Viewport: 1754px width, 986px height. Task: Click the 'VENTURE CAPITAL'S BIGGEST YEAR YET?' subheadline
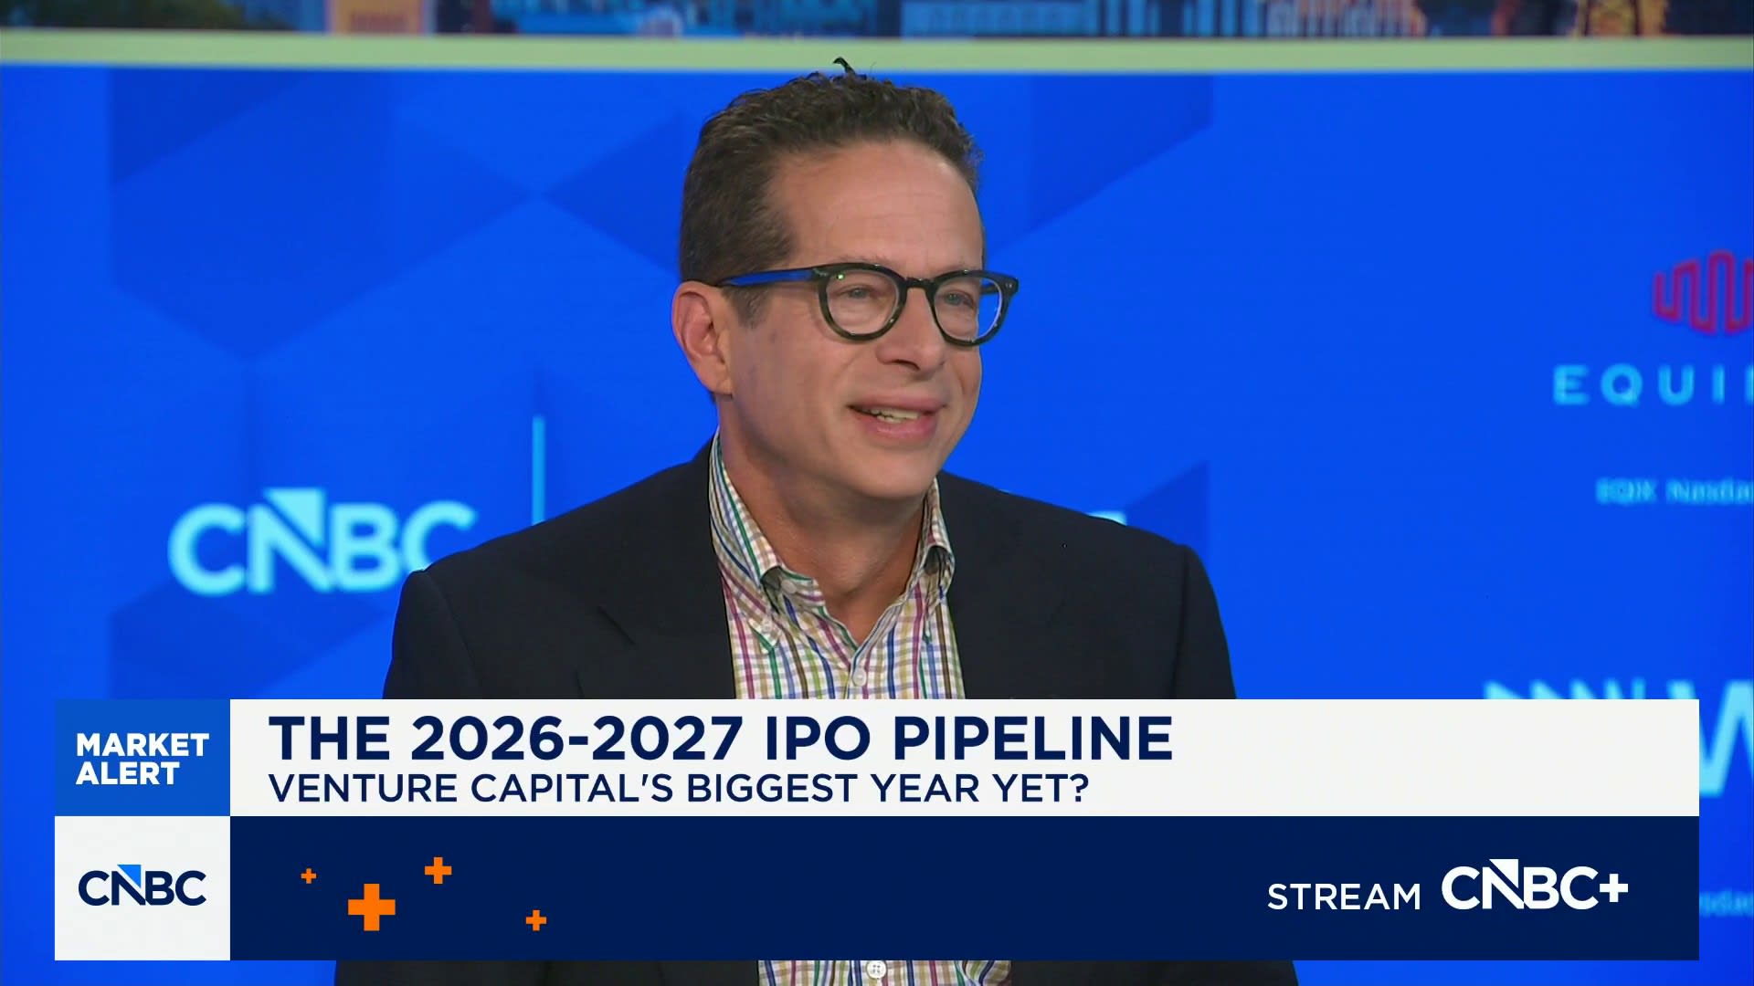click(x=679, y=788)
